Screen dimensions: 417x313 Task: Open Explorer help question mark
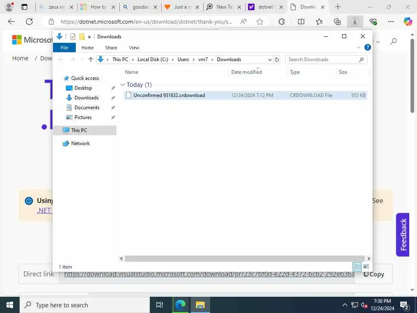point(368,47)
